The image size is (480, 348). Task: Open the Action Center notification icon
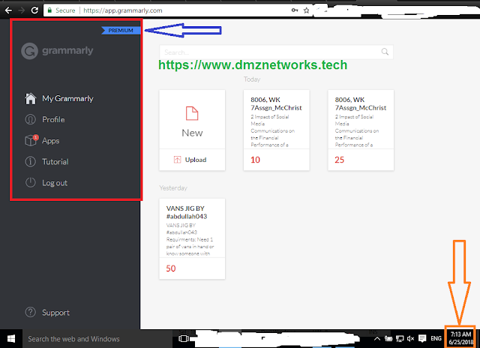click(x=422, y=338)
